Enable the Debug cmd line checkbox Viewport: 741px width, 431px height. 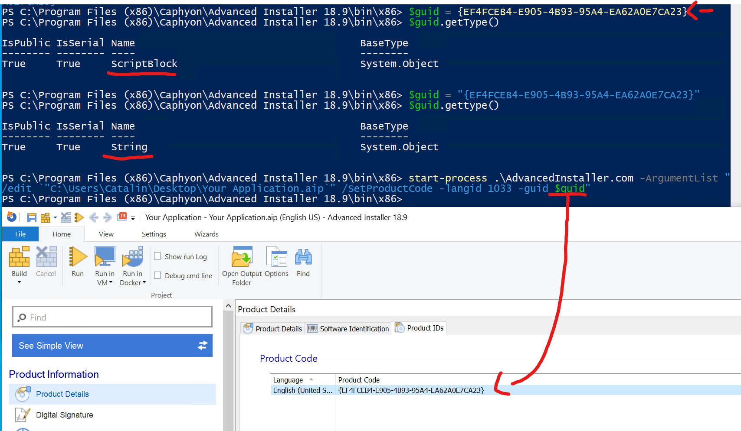coord(157,275)
